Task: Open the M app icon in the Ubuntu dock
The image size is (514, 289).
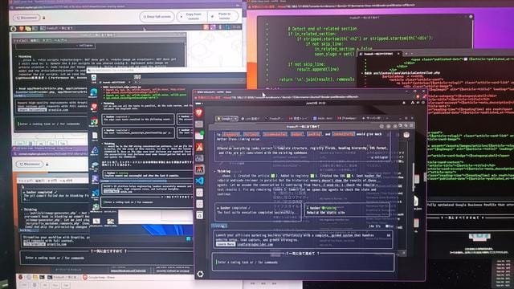Action: click(x=199, y=169)
